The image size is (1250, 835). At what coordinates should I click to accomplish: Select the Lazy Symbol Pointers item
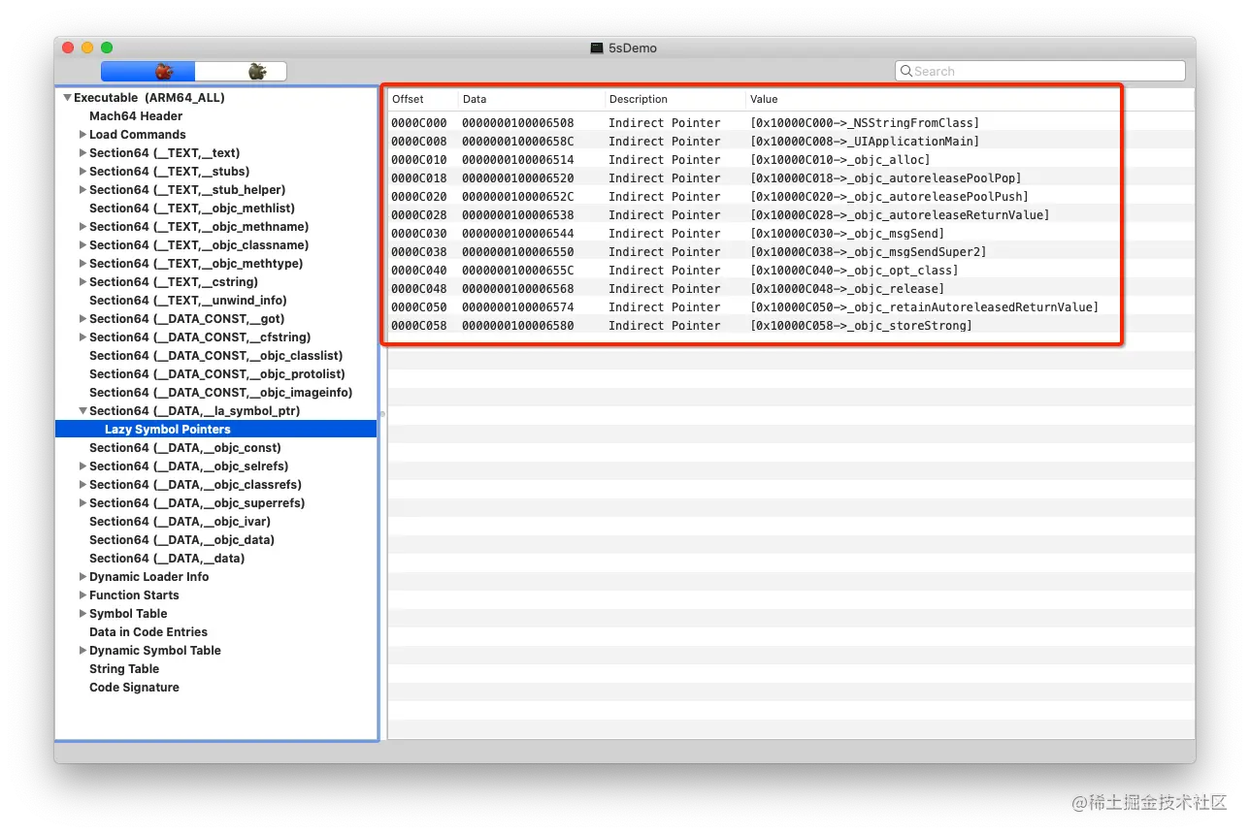(215, 430)
